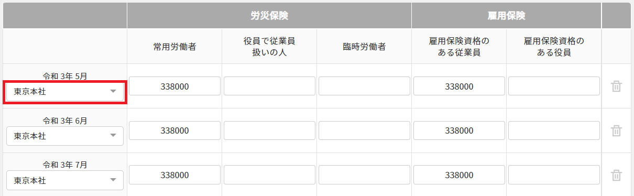Focus 臨時労働者 field for 令和 3年 5月

(364, 86)
